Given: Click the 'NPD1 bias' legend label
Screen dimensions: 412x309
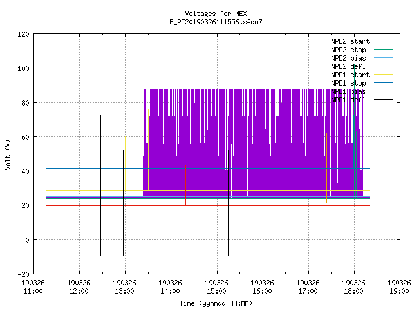Looking at the screenshot, I should click(x=348, y=91).
